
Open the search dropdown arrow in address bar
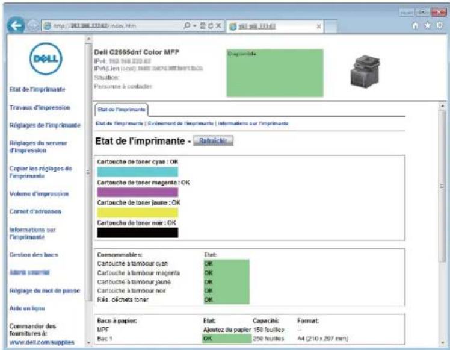(x=194, y=26)
